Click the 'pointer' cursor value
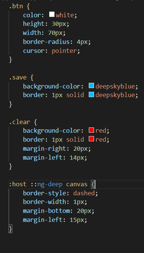The width and height of the screenshot is (144, 253). [x=65, y=51]
